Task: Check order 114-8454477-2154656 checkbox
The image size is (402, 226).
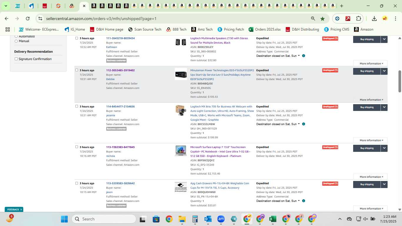Action: point(77,106)
